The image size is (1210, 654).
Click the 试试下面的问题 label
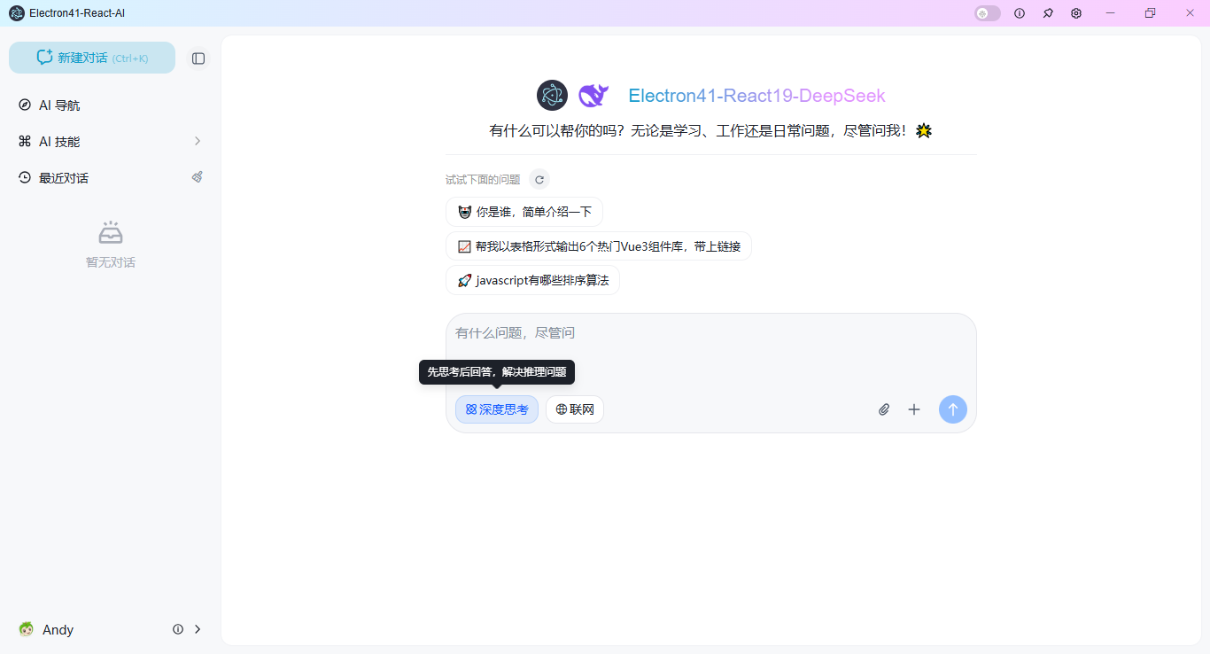point(483,180)
